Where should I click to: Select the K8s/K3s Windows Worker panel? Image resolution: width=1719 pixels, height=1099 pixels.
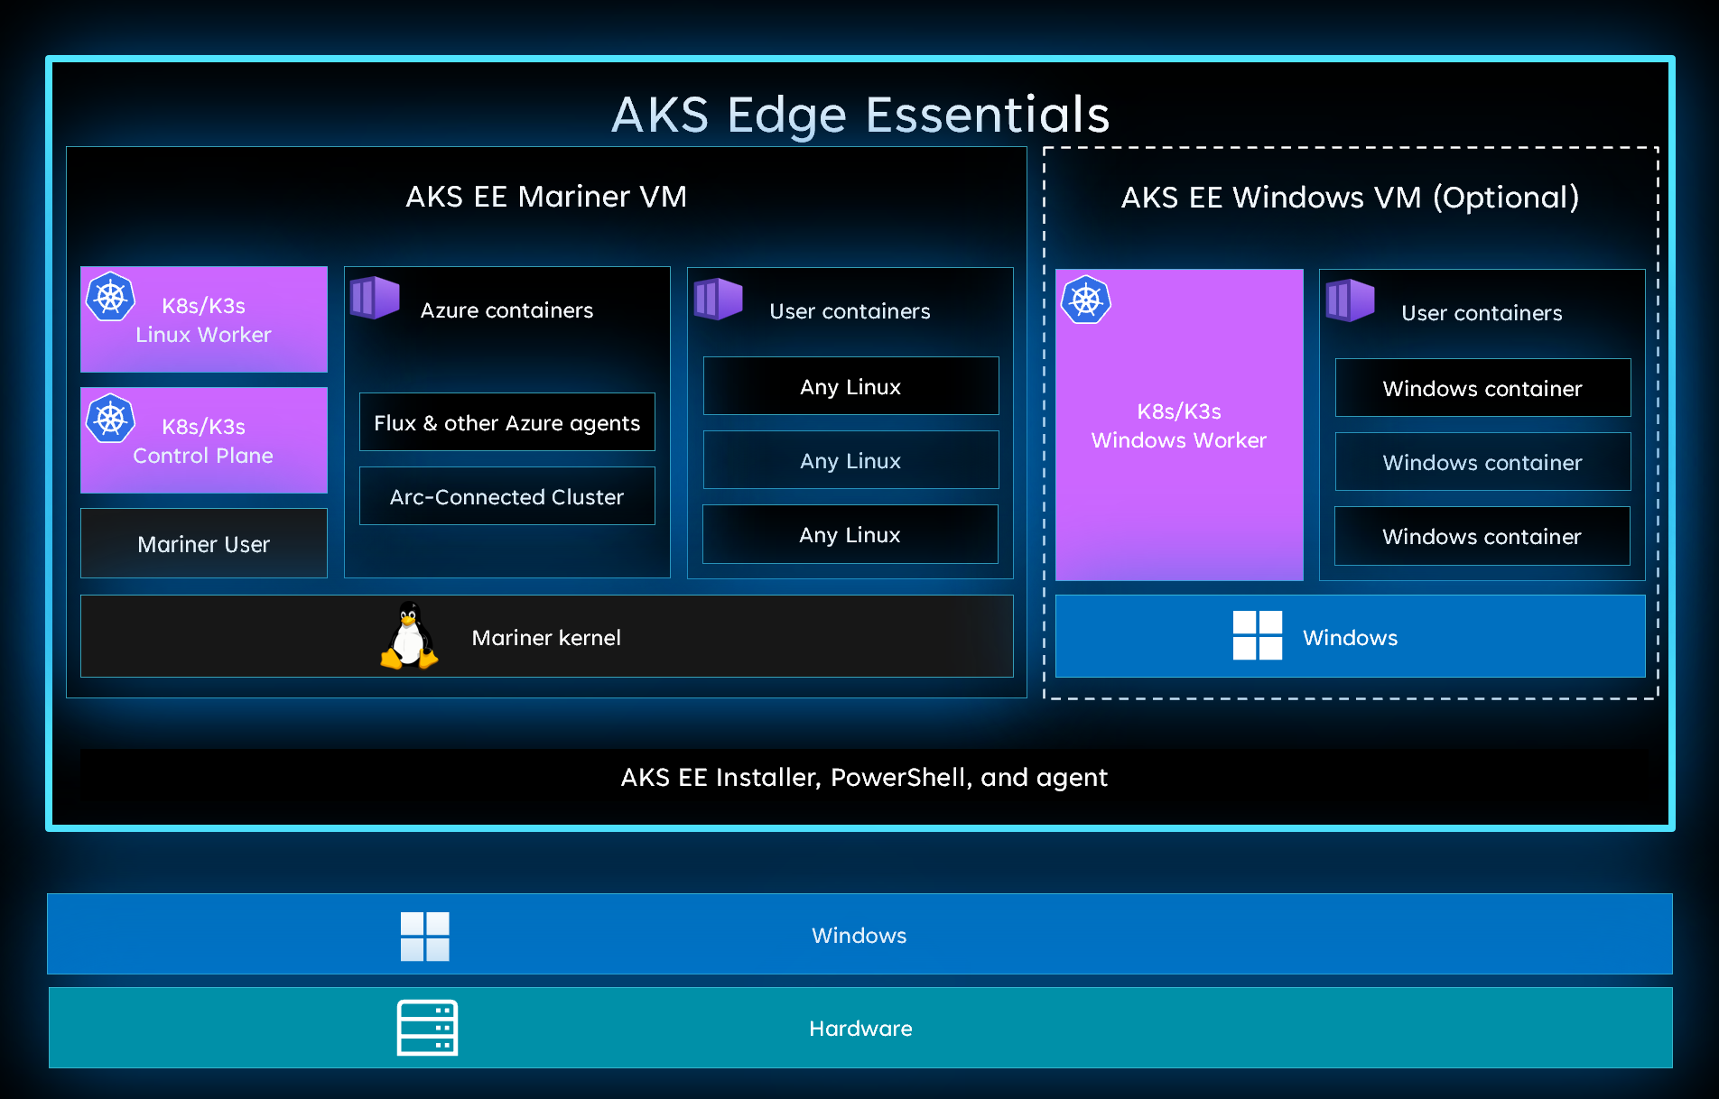1178,425
